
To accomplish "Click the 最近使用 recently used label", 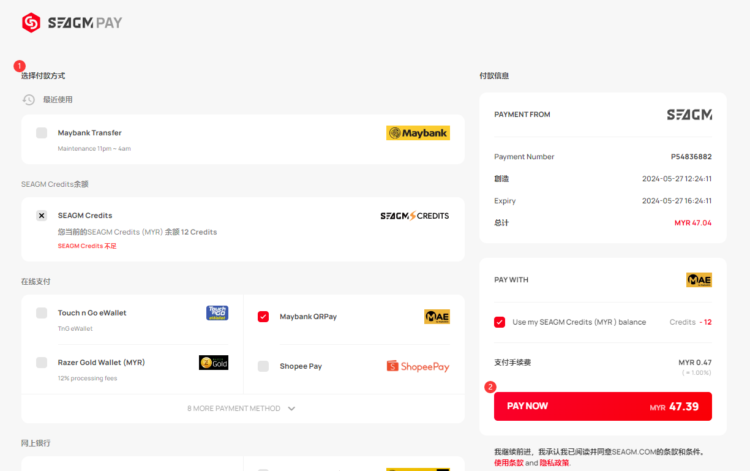I will click(x=58, y=100).
